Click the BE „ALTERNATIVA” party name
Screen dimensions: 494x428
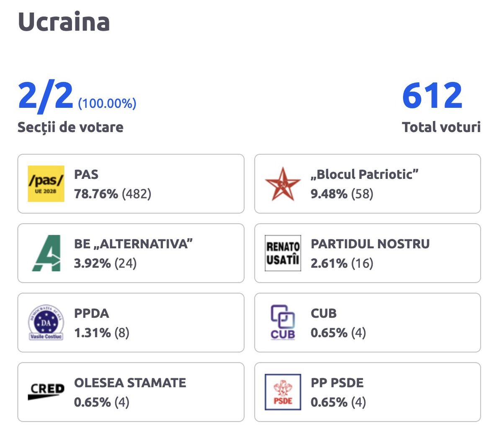point(133,244)
